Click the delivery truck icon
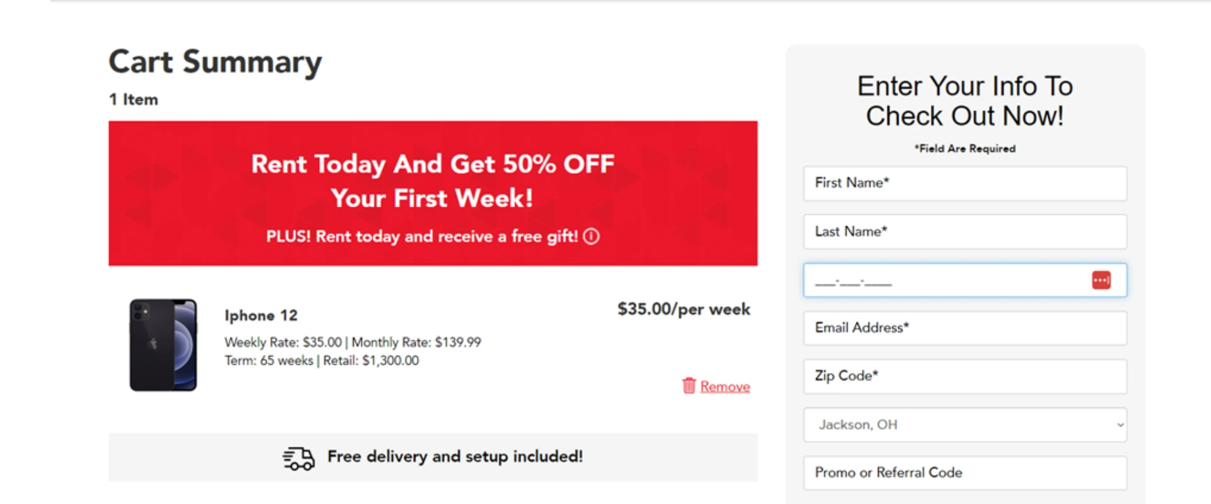Image resolution: width=1211 pixels, height=504 pixels. coord(298,458)
